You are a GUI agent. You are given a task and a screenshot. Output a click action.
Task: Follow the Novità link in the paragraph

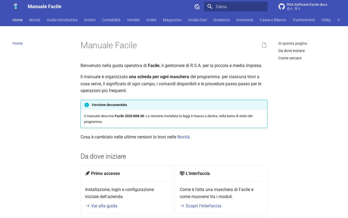point(184,137)
